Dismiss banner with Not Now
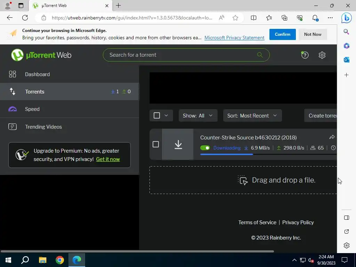 (x=313, y=34)
